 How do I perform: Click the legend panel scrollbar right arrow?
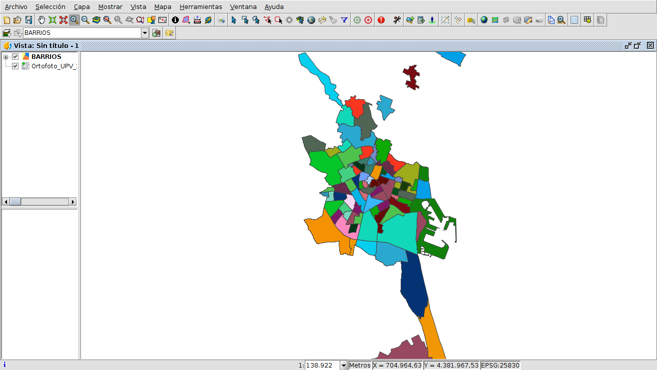point(73,201)
